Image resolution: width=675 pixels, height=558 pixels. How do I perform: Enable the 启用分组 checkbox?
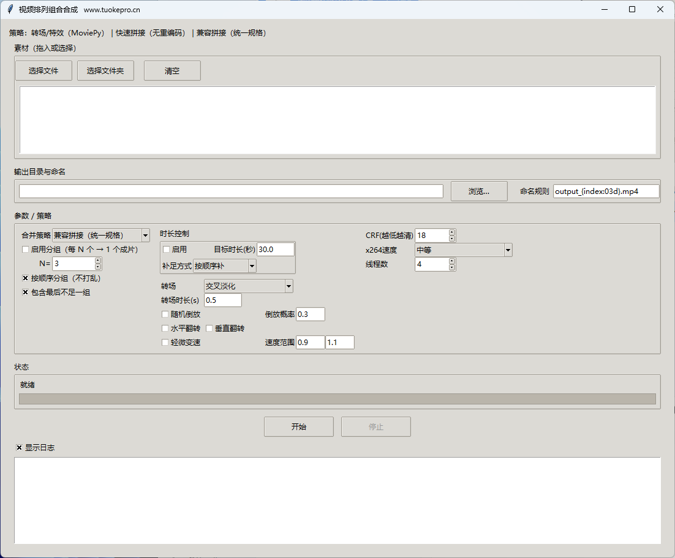[x=26, y=250]
